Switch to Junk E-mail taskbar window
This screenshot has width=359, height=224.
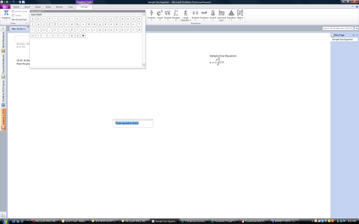point(75,221)
